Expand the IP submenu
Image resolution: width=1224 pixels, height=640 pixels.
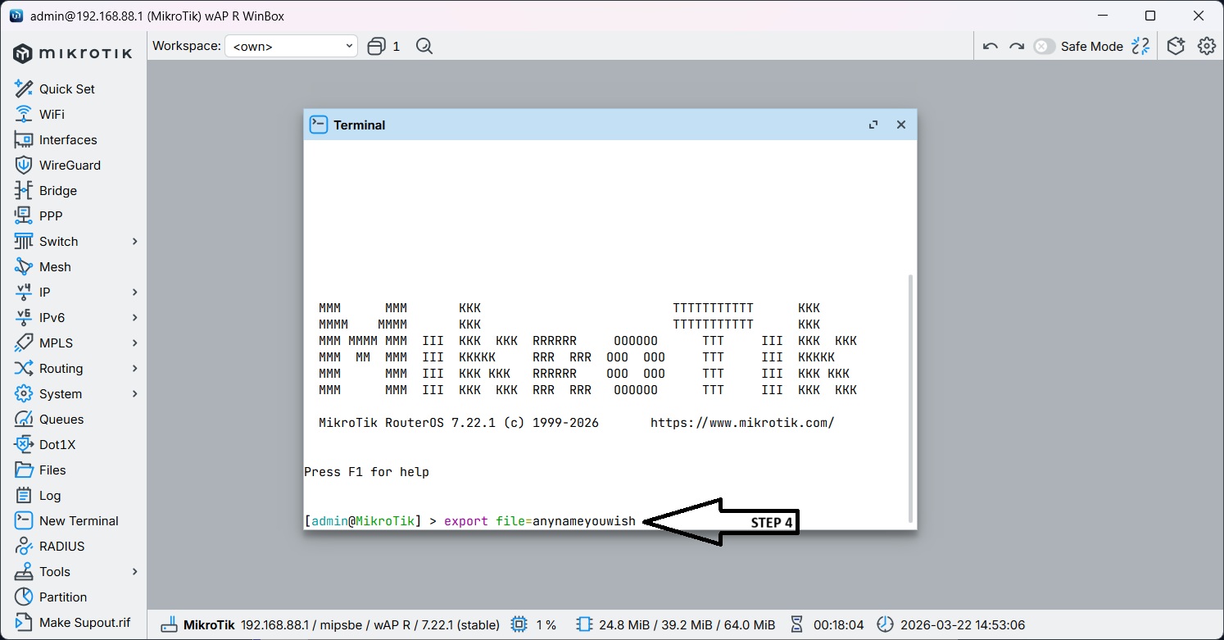pyautogui.click(x=135, y=292)
